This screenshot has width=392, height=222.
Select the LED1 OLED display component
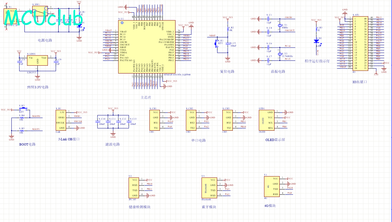[267, 120]
